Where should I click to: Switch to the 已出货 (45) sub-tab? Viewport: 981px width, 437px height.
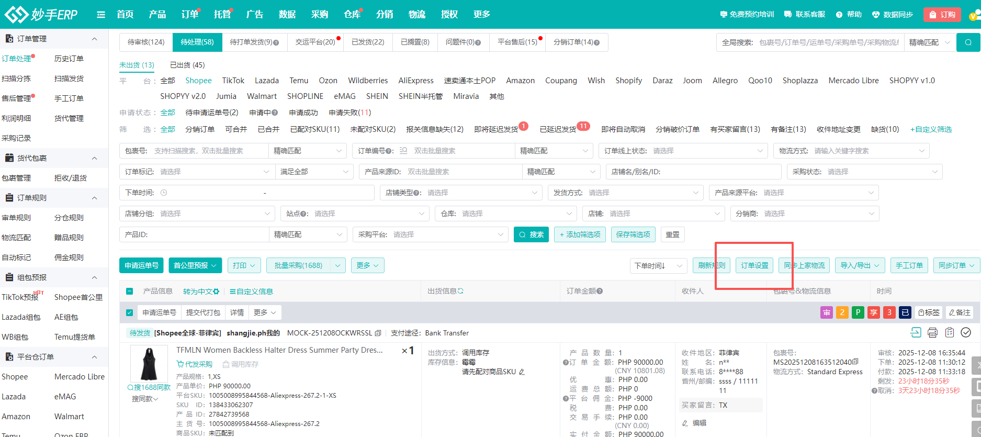tap(187, 65)
